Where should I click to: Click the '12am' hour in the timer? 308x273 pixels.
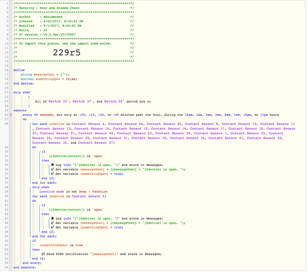[x=189, y=115]
